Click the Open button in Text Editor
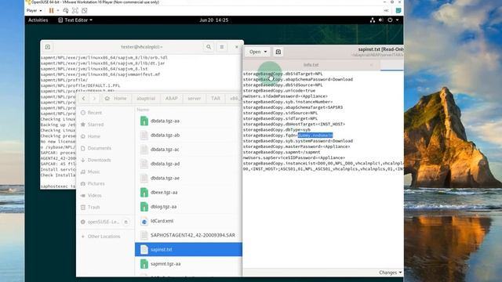 (255, 52)
